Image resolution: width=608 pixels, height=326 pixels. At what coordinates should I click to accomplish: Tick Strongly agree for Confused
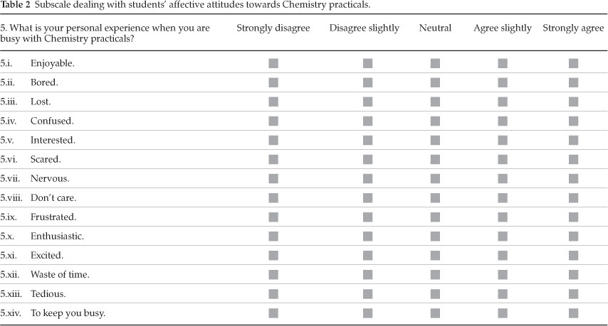[x=574, y=121]
